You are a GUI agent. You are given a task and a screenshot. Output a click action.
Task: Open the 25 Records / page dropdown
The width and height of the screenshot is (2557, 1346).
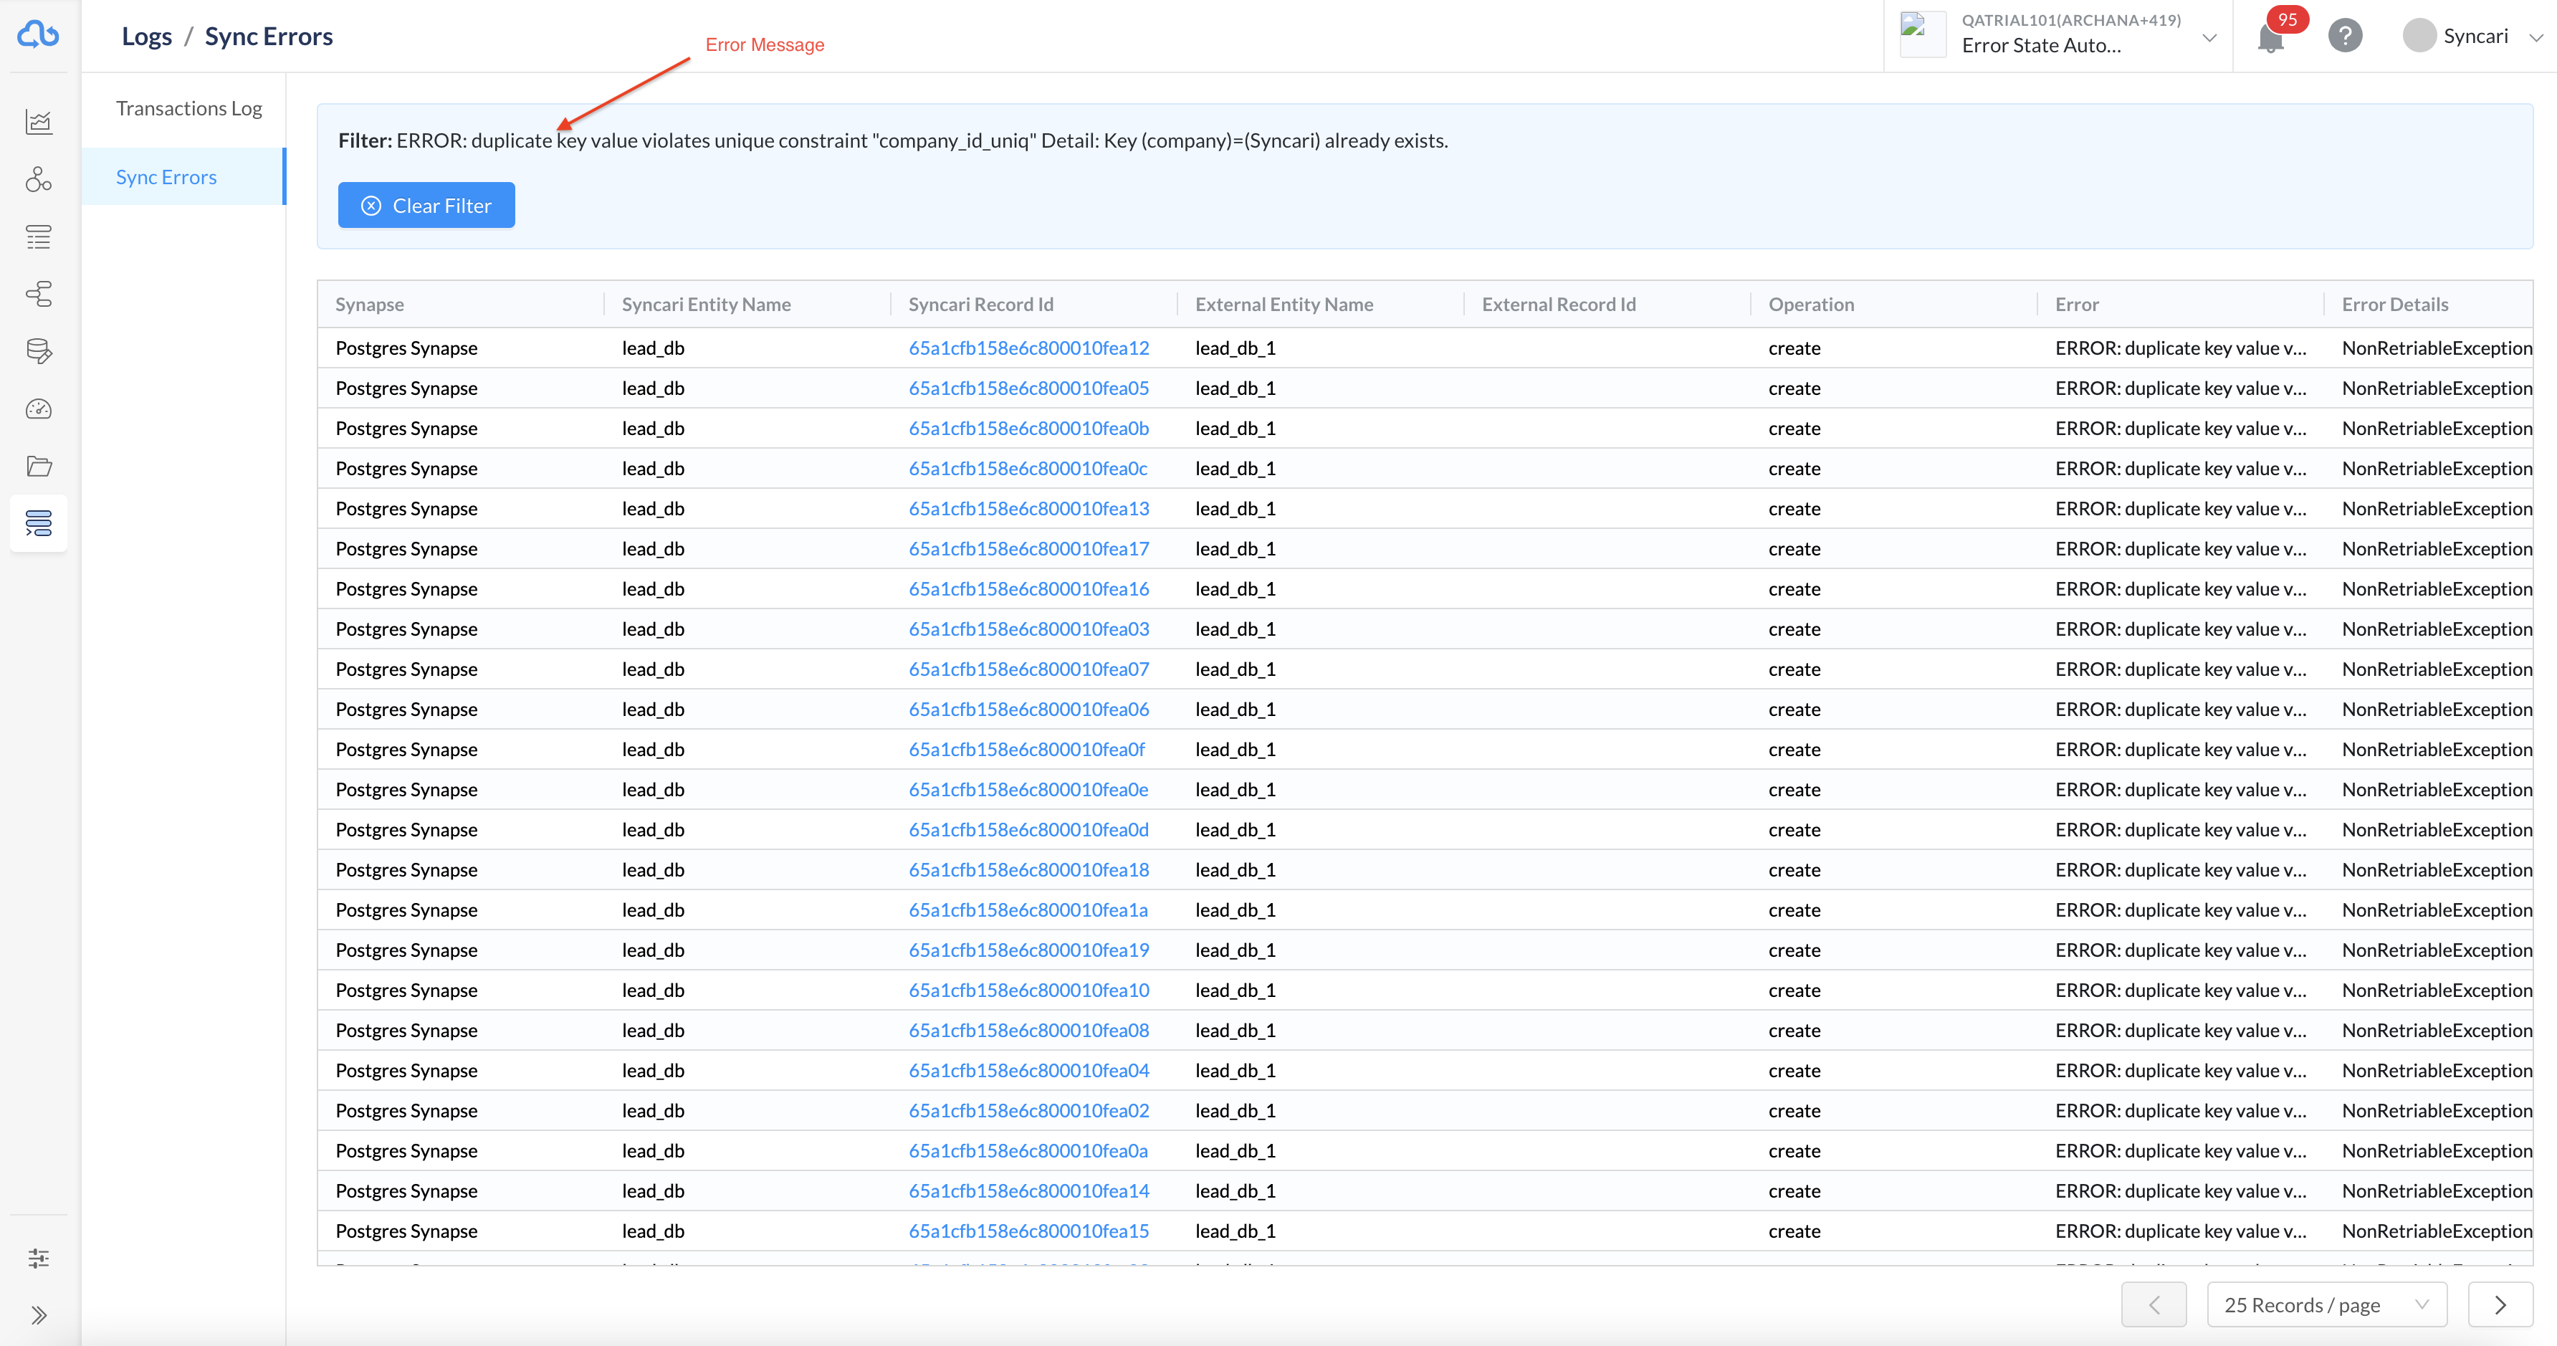(x=2327, y=1304)
